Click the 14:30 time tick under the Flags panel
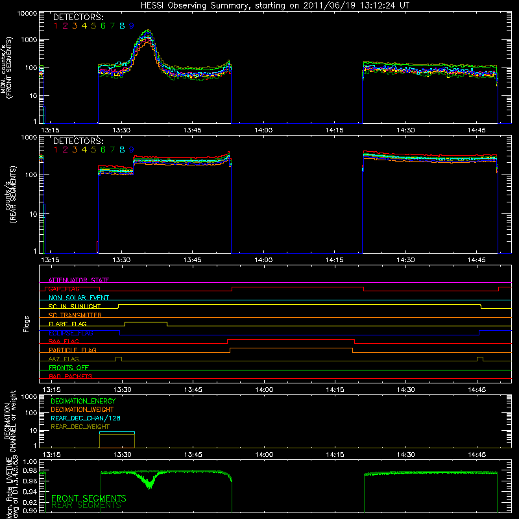This screenshot has height=519, width=519. click(x=406, y=390)
